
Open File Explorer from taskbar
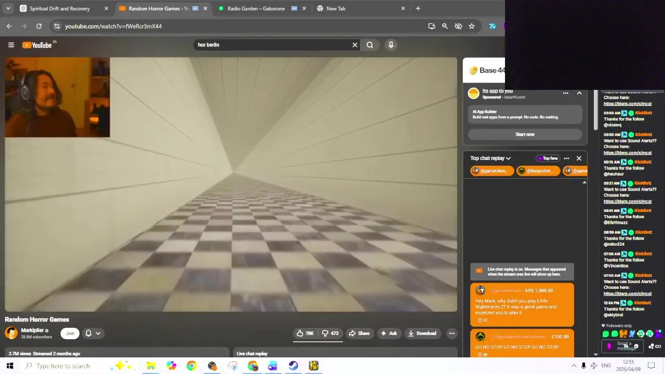(151, 366)
